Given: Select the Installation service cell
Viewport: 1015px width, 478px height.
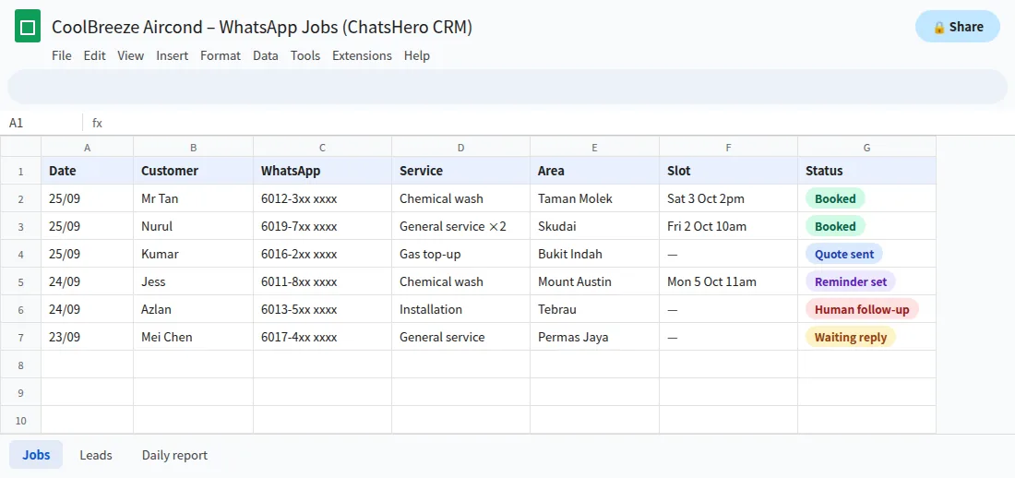Looking at the screenshot, I should [460, 309].
